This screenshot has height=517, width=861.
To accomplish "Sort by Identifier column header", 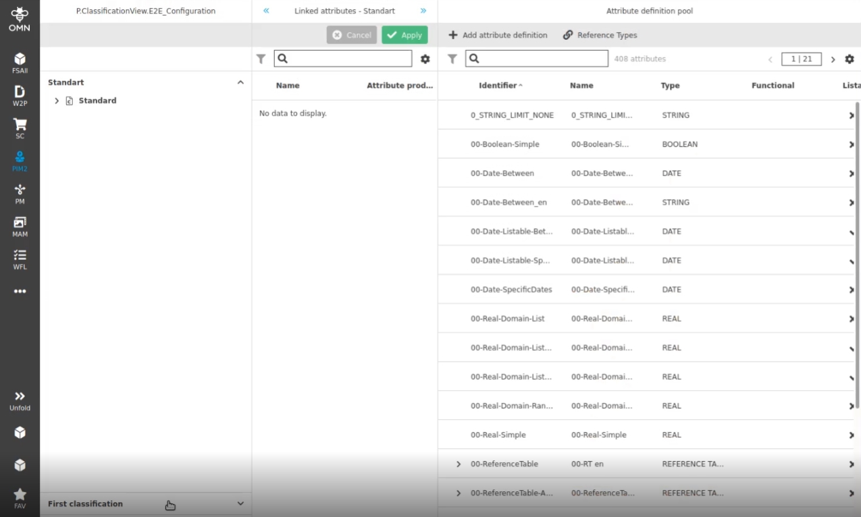I will point(498,86).
